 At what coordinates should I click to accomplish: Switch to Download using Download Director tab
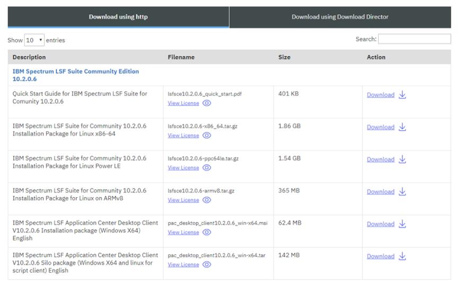tap(340, 17)
